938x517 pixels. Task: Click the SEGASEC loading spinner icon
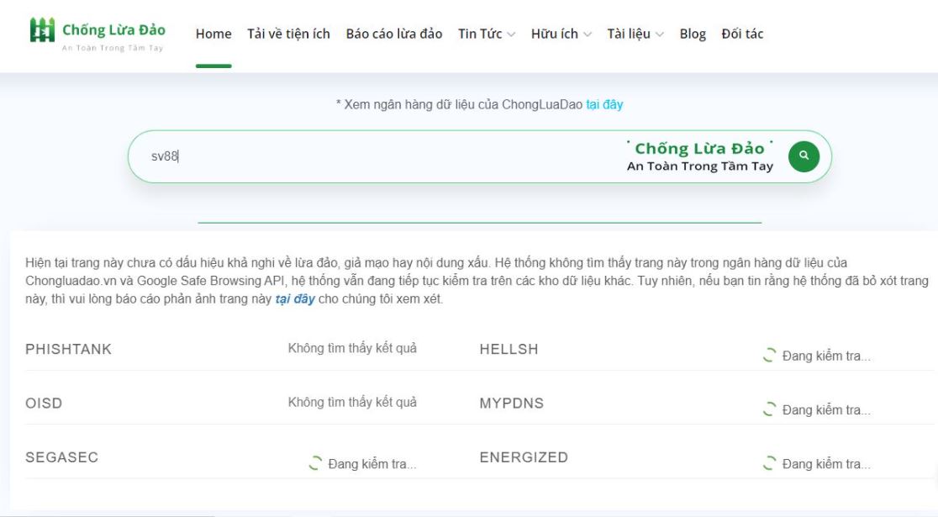(x=315, y=463)
